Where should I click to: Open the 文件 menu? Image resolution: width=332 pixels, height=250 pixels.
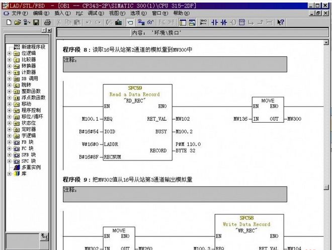pyautogui.click(x=19, y=13)
